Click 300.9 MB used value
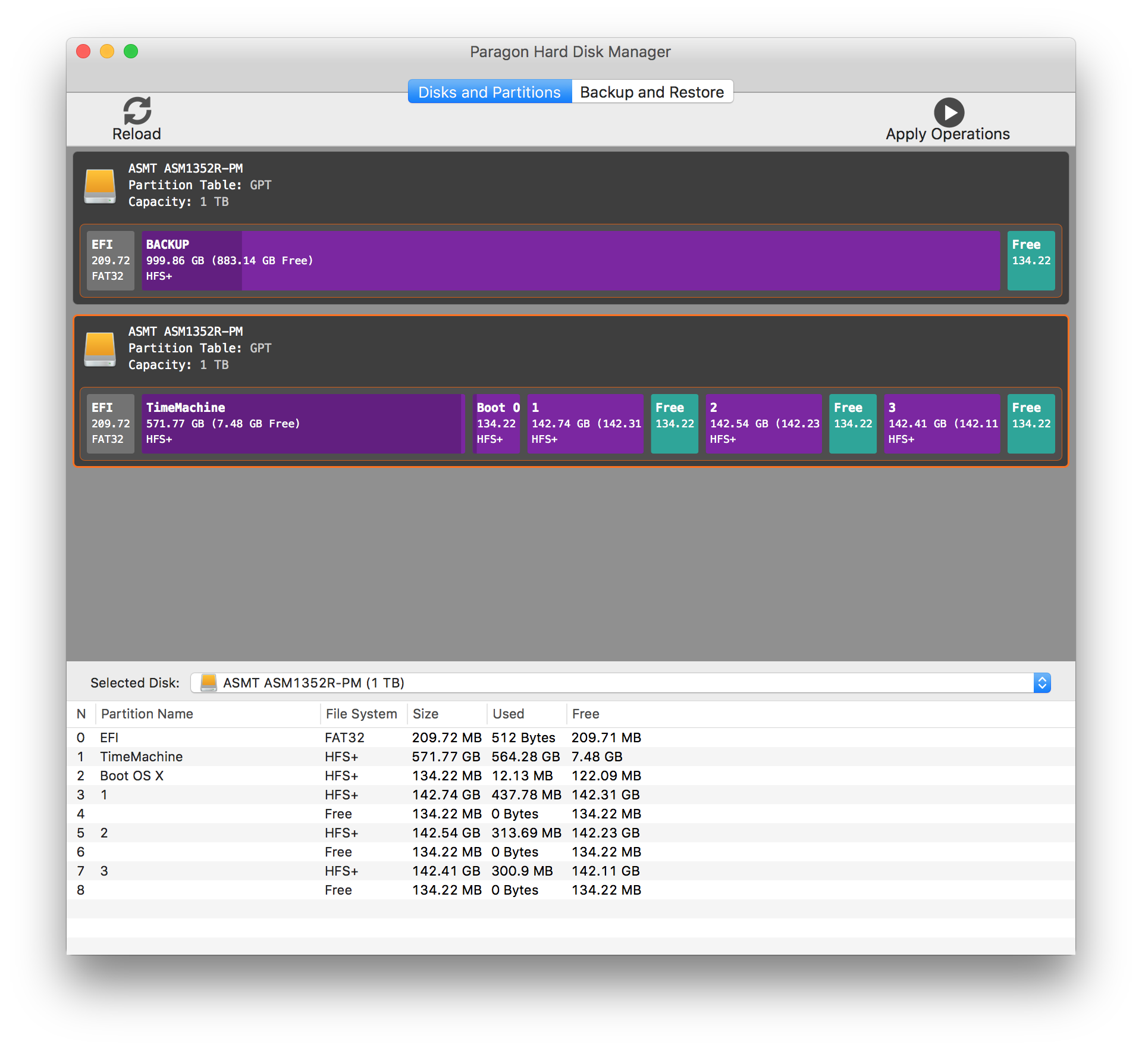 tap(522, 871)
